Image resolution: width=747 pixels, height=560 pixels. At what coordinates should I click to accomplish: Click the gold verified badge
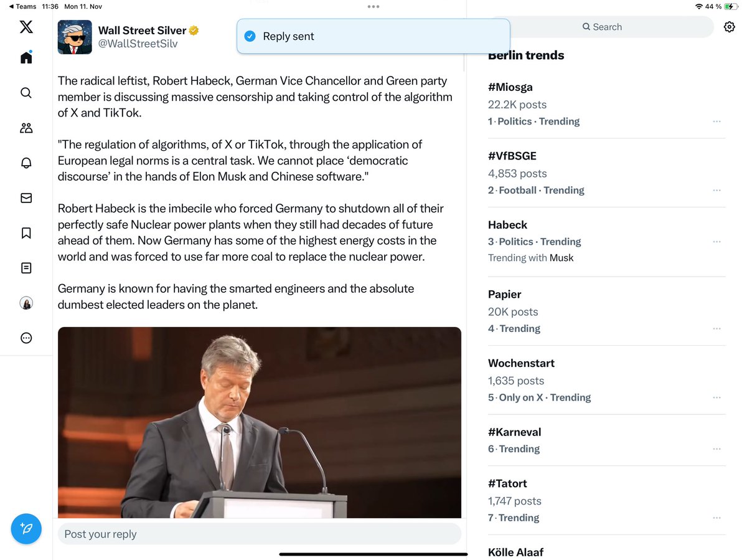(x=194, y=31)
